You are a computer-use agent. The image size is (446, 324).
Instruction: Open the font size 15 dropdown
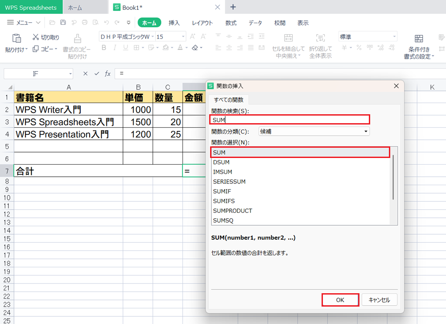[183, 37]
